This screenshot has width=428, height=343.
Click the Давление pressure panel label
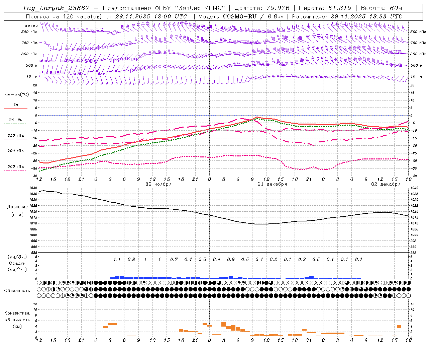[x=17, y=207]
